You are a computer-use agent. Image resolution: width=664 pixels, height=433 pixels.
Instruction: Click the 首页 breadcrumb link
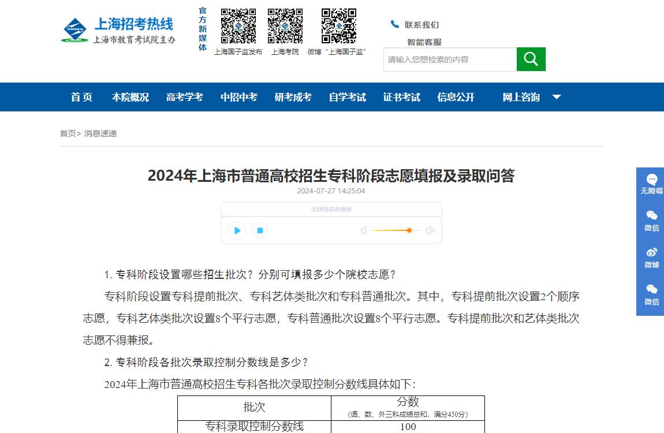click(68, 133)
